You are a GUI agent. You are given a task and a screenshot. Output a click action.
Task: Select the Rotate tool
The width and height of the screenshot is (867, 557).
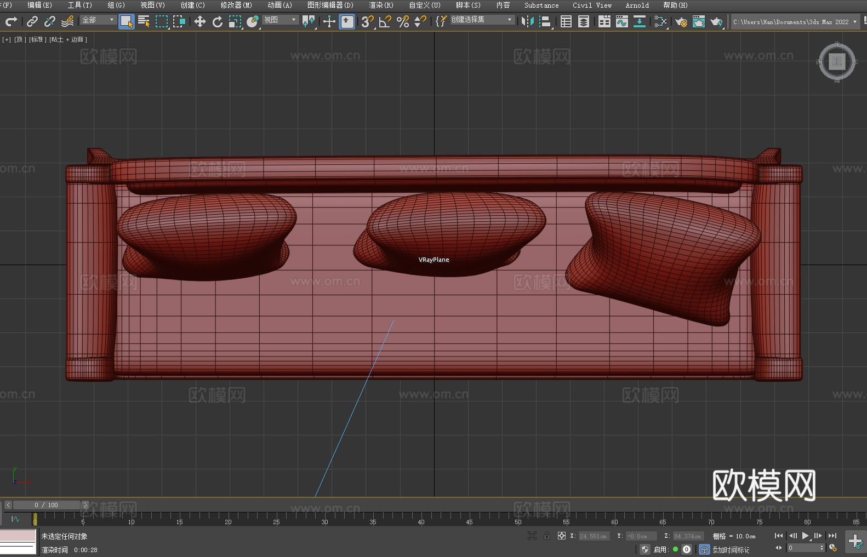218,21
